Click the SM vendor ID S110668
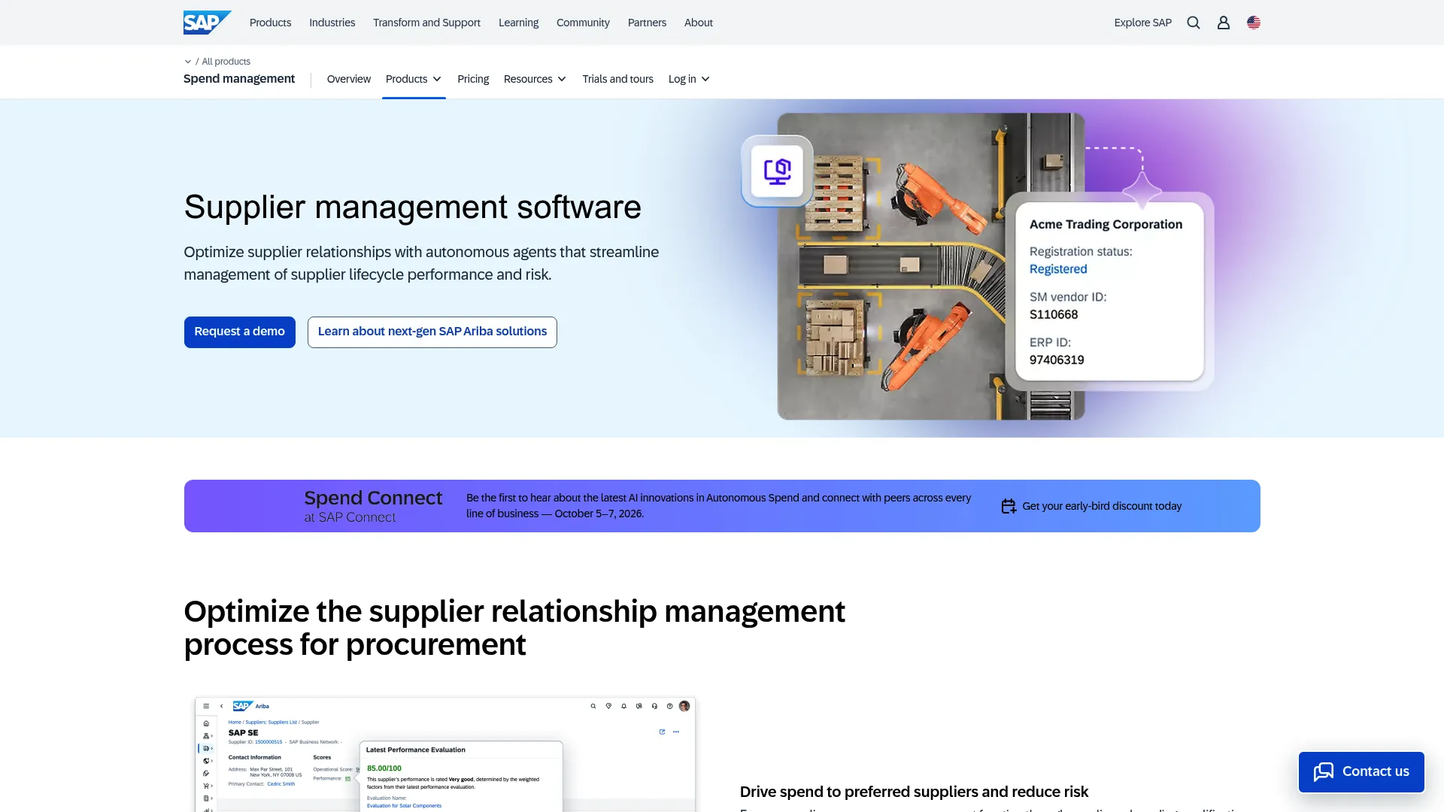This screenshot has height=812, width=1444. (1054, 315)
